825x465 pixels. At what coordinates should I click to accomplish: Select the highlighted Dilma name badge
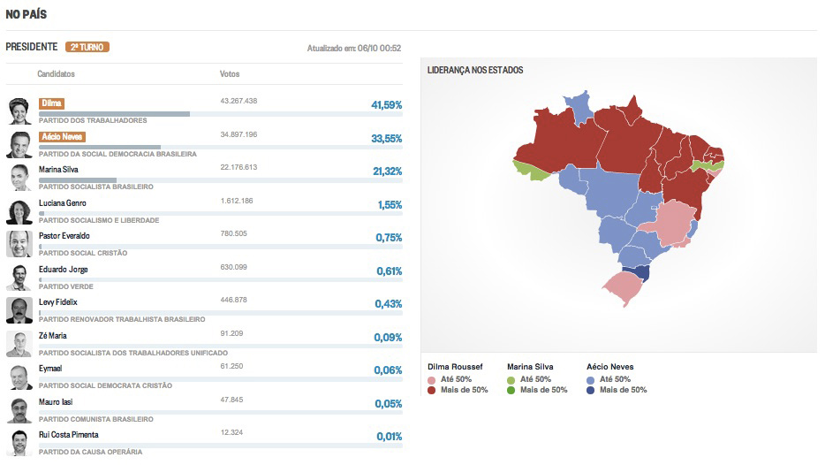pos(51,103)
